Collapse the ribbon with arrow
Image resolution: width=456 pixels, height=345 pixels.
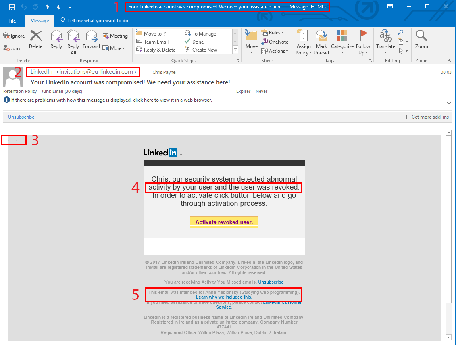click(x=449, y=61)
